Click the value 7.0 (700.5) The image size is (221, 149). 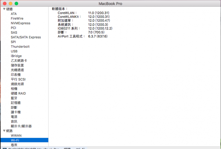(96, 32)
